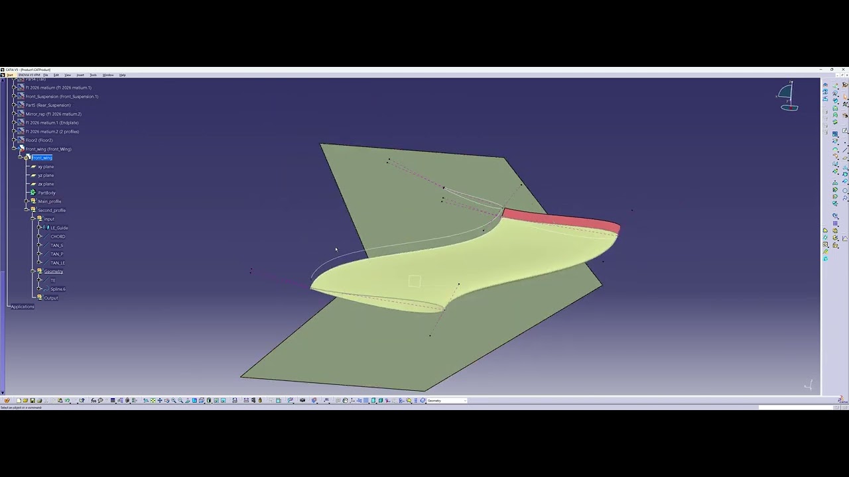Select the Output set in tree
Viewport: 849px width, 477px height.
pos(51,297)
